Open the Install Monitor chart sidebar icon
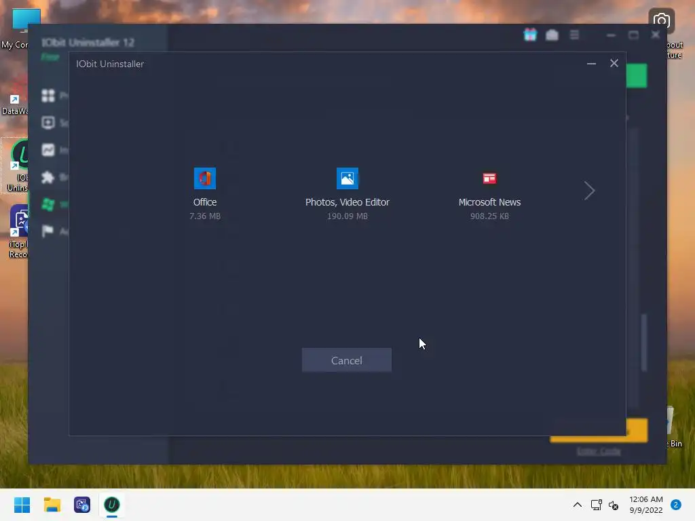 pos(48,150)
